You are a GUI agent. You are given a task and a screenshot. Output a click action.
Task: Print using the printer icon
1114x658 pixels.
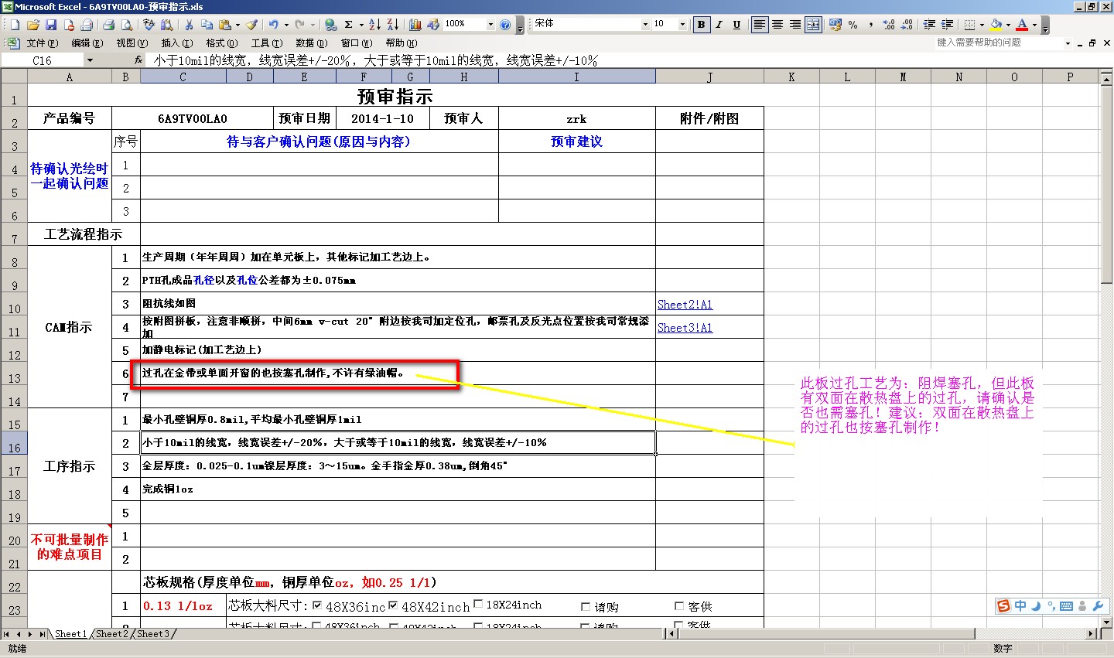pyautogui.click(x=109, y=25)
